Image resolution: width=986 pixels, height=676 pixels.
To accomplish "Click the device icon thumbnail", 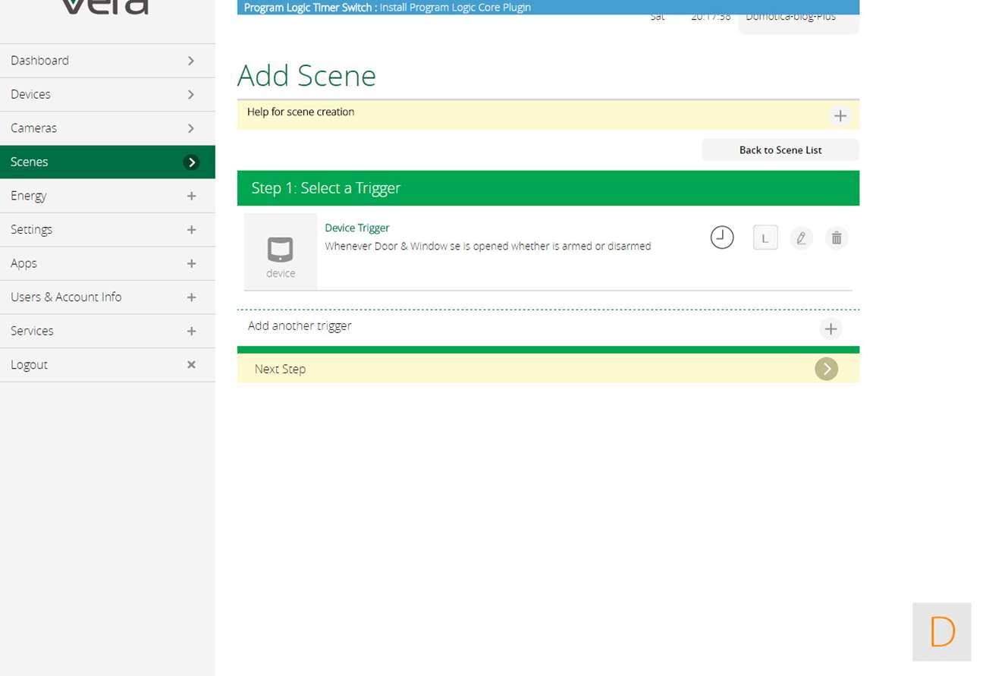I will click(281, 251).
